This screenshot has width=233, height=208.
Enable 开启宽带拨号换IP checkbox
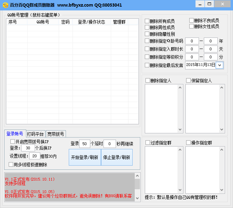coord(13,142)
